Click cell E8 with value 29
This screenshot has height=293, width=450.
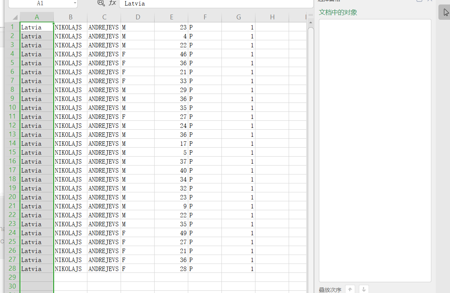(x=171, y=90)
